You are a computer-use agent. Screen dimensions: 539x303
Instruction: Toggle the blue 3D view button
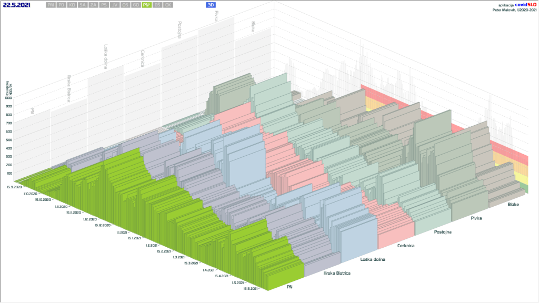pos(211,5)
